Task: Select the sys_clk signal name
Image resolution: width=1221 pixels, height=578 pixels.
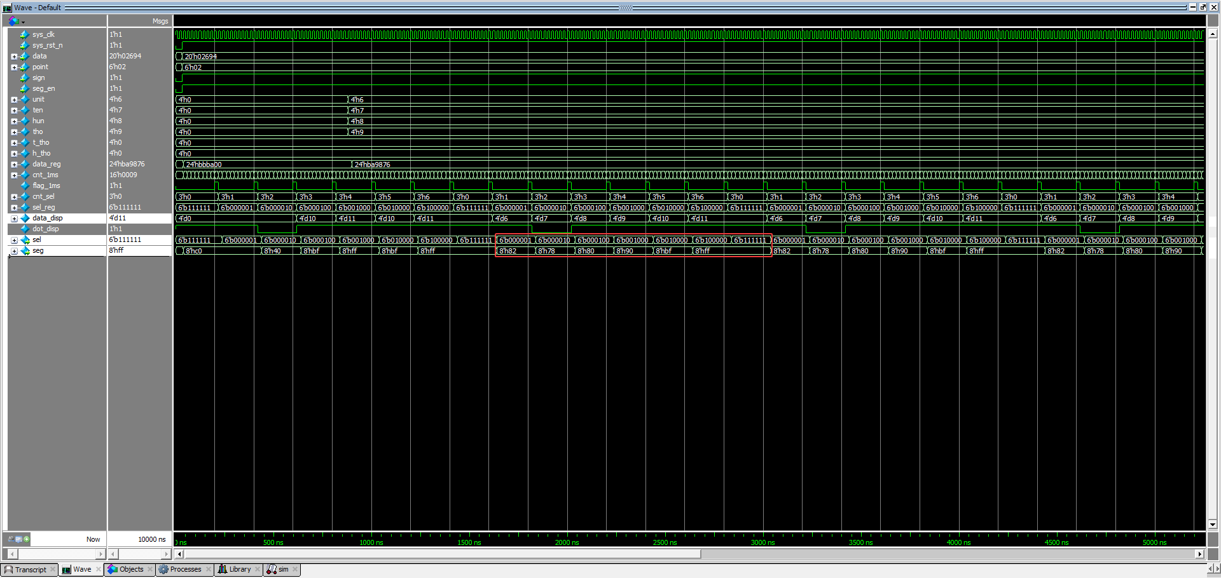Action: 44,34
